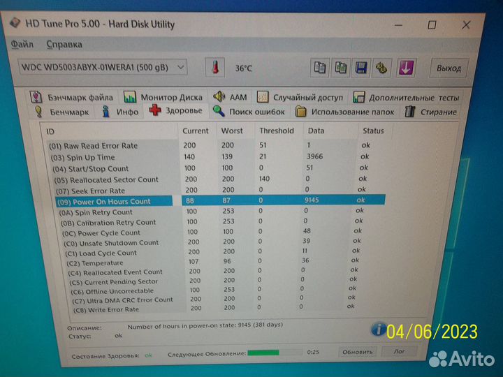
Task: Click the Обновить button
Action: tap(358, 352)
